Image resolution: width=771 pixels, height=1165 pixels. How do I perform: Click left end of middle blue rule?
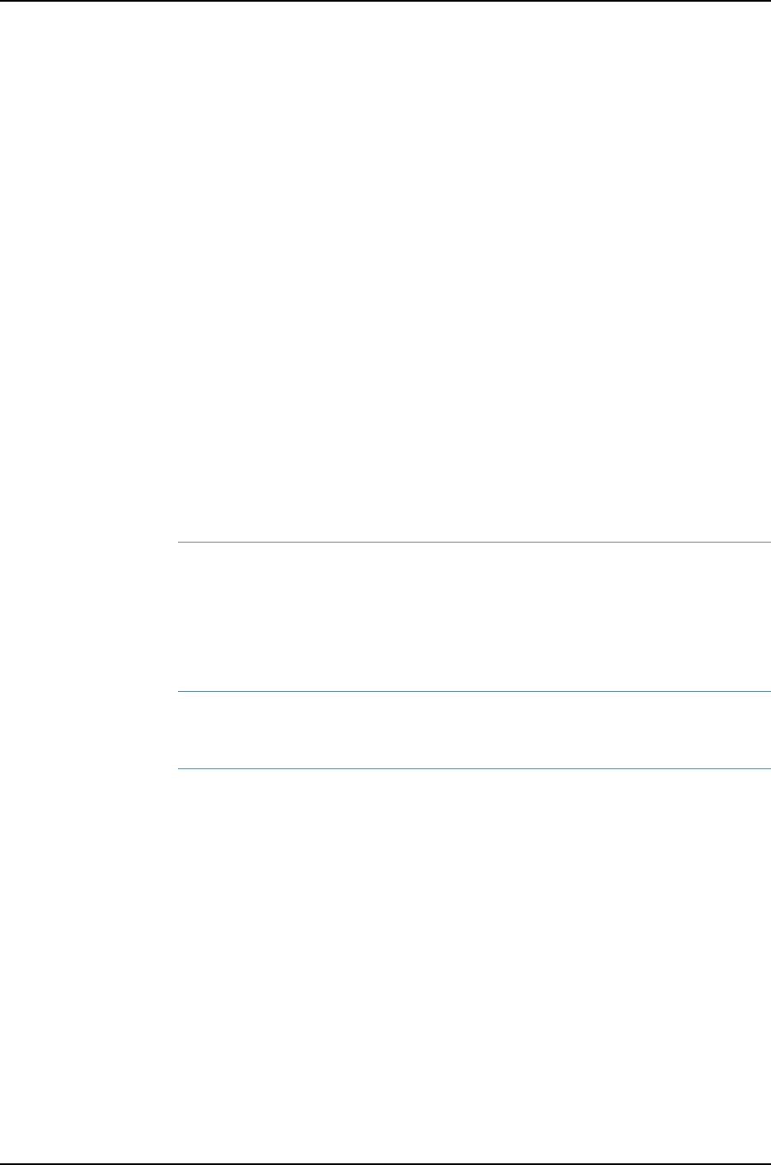click(x=180, y=691)
